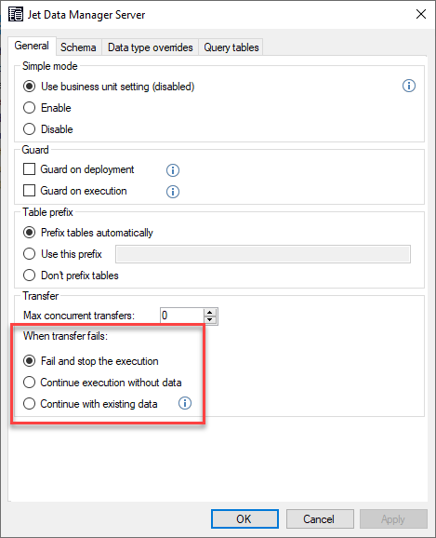Check the Guard on execution box
This screenshot has width=436, height=538.
click(29, 191)
